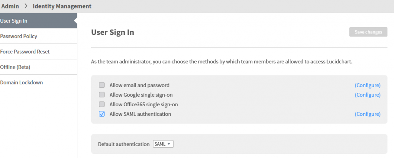Click the breadcrumb chevron separator icon

pos(26,6)
